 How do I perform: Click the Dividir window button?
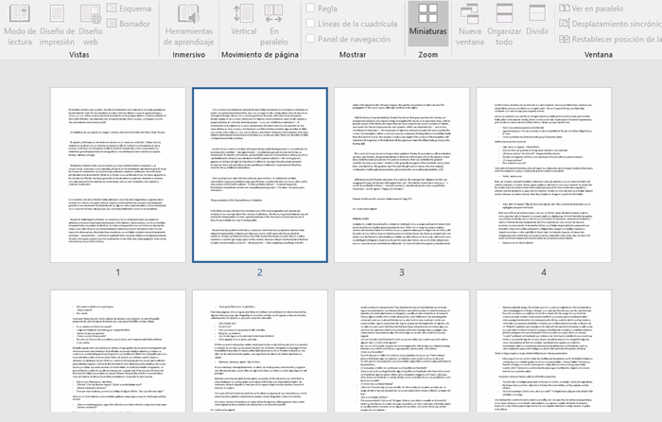(537, 23)
